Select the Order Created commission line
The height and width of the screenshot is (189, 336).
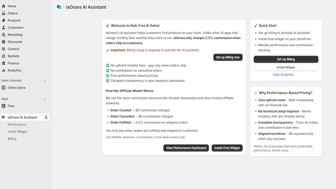(x=140, y=110)
